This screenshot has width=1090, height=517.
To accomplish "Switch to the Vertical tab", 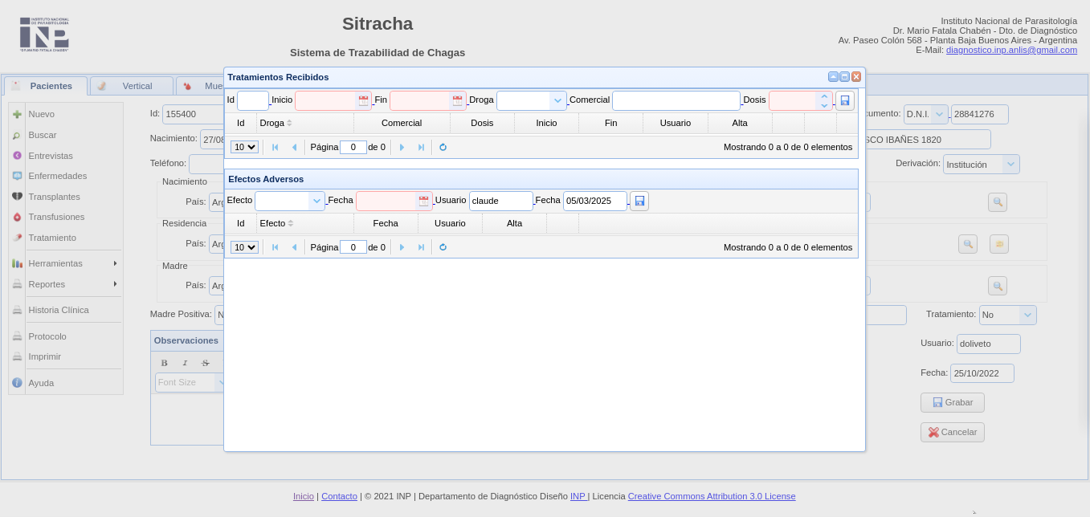I will (132, 86).
